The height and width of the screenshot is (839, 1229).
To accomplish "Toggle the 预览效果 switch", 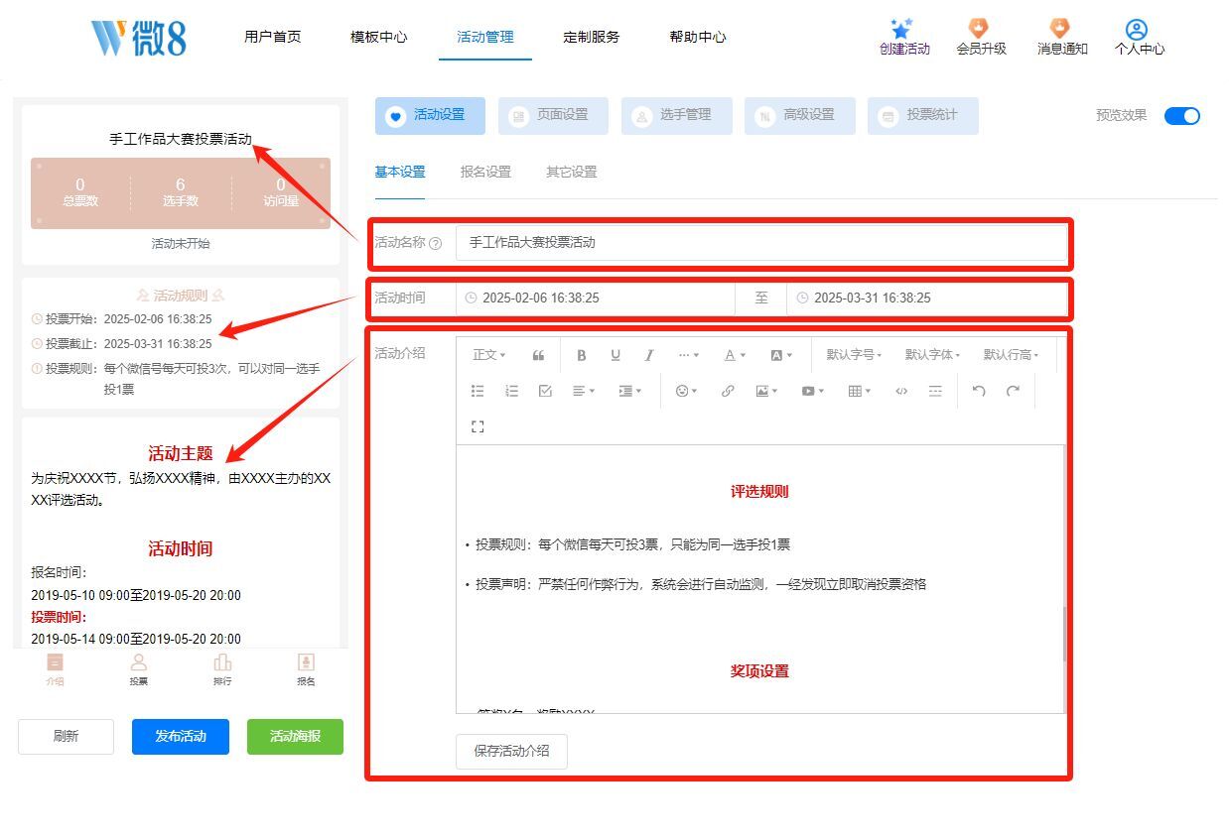I will pos(1182,115).
